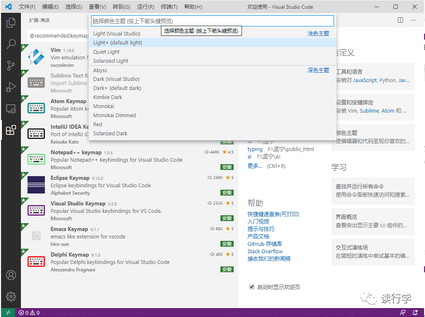Screen dimensions: 425x317
Task: Select Abyss theme
Action: (x=212, y=70)
